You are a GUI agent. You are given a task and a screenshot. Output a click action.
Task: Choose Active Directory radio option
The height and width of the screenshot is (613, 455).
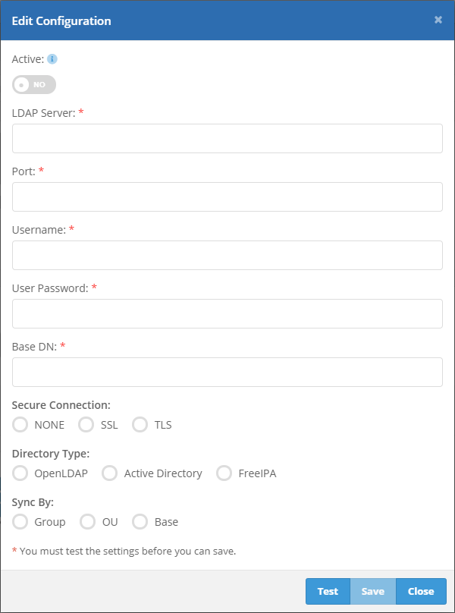point(111,473)
